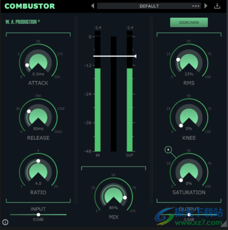The image size is (228, 230).
Task: Click the save preset download icon
Action: pos(217,6)
